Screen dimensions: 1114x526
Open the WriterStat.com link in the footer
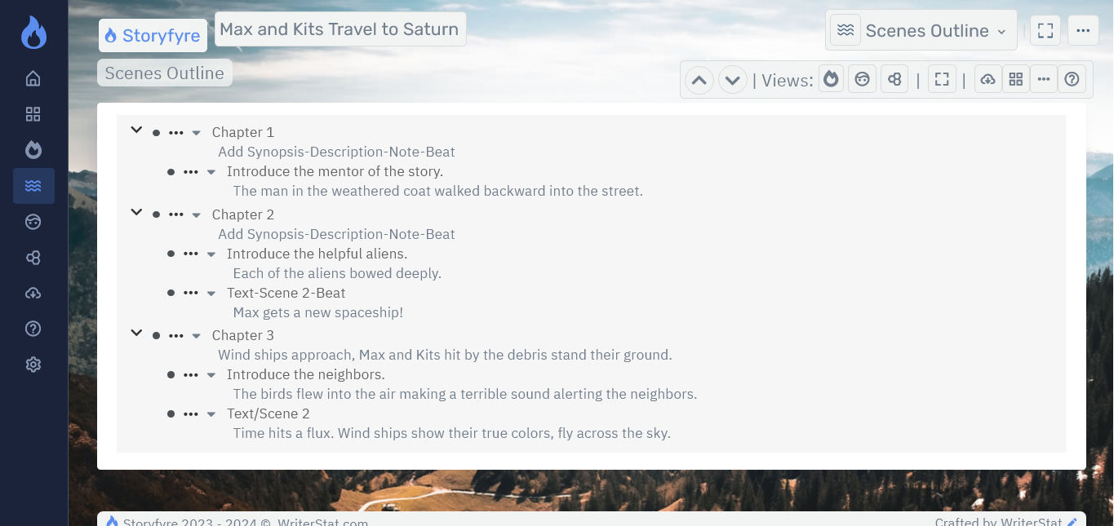[323, 521]
